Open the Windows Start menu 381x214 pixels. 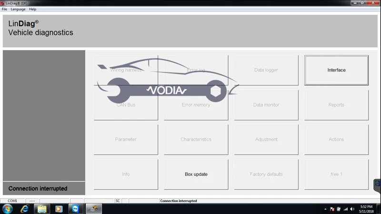pos(7,209)
